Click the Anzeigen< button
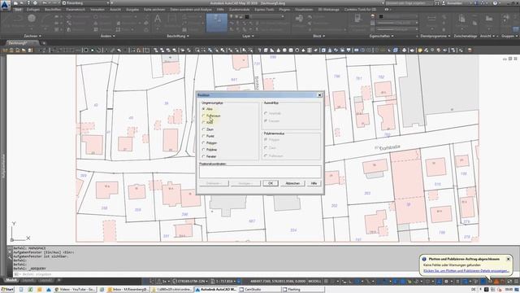 (245, 183)
